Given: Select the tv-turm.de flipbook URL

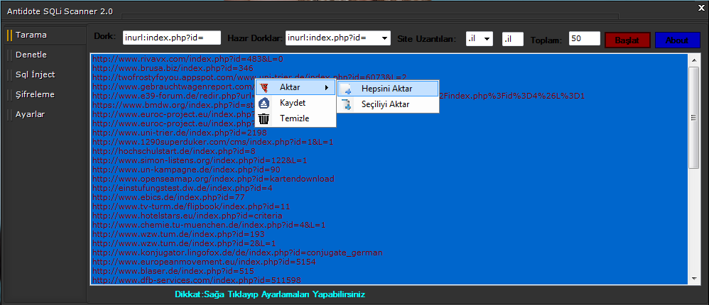Looking at the screenshot, I should pyautogui.click(x=191, y=206).
